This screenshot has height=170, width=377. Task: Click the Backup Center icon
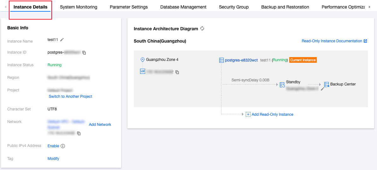click(327, 85)
